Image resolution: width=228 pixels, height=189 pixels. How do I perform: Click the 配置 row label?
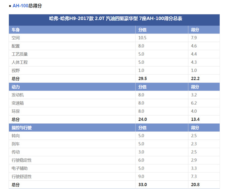tap(15, 46)
